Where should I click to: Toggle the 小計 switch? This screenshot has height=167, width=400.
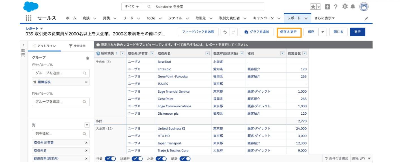(161, 159)
